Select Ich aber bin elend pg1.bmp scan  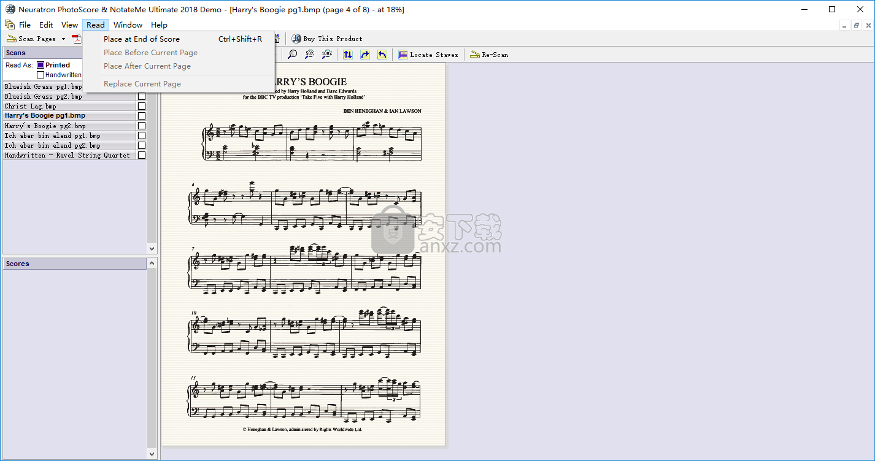pos(69,135)
